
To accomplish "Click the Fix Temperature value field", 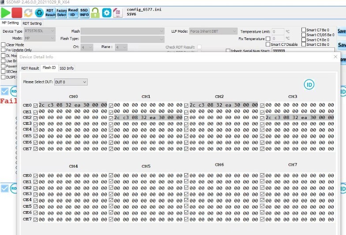I will click(x=278, y=39).
